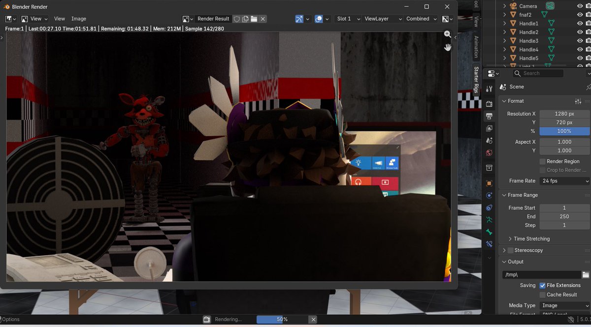Open the Object Constraints properties tab
Screen dimensions: 591x327
489,208
